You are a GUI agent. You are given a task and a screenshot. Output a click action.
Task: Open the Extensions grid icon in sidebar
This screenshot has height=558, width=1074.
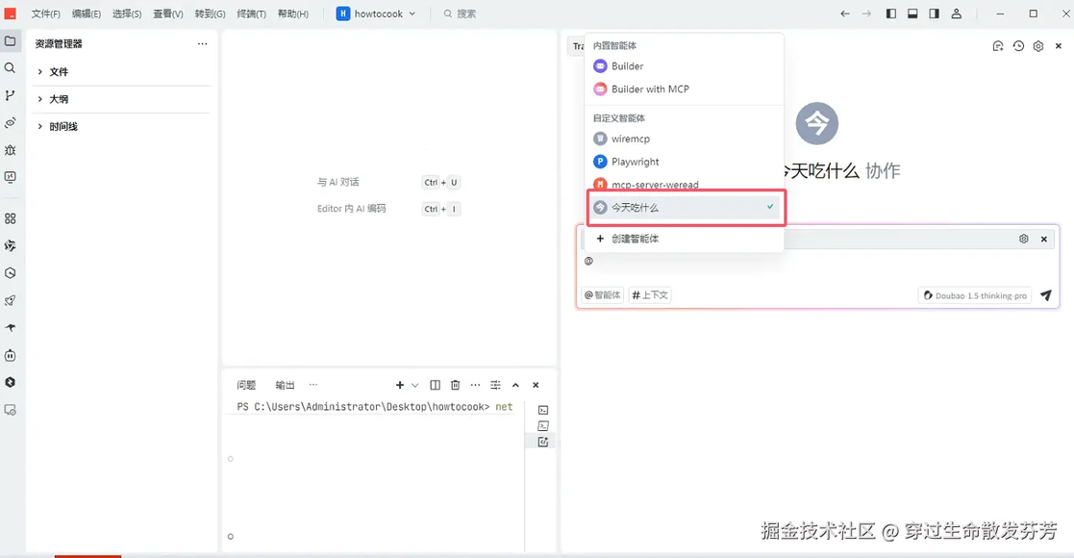[10, 218]
